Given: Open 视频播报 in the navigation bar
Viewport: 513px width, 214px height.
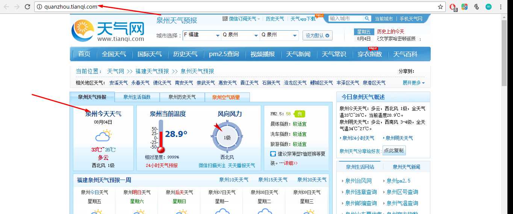Looking at the screenshot, I should 263,54.
